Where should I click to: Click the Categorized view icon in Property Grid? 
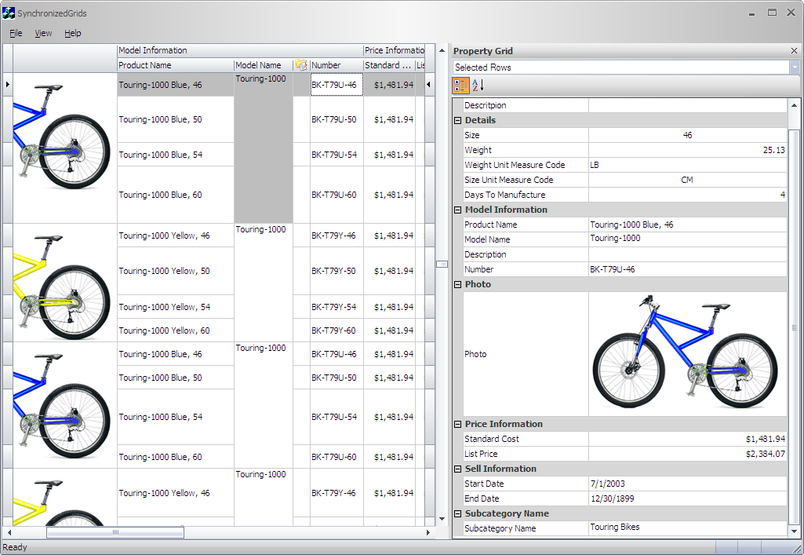pyautogui.click(x=460, y=86)
